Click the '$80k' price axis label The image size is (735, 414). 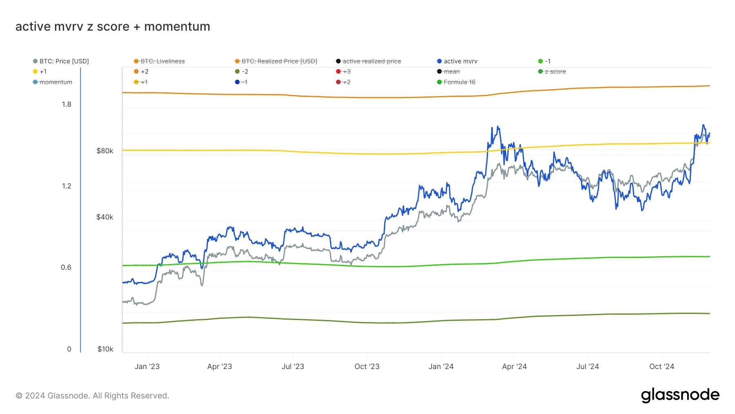105,151
